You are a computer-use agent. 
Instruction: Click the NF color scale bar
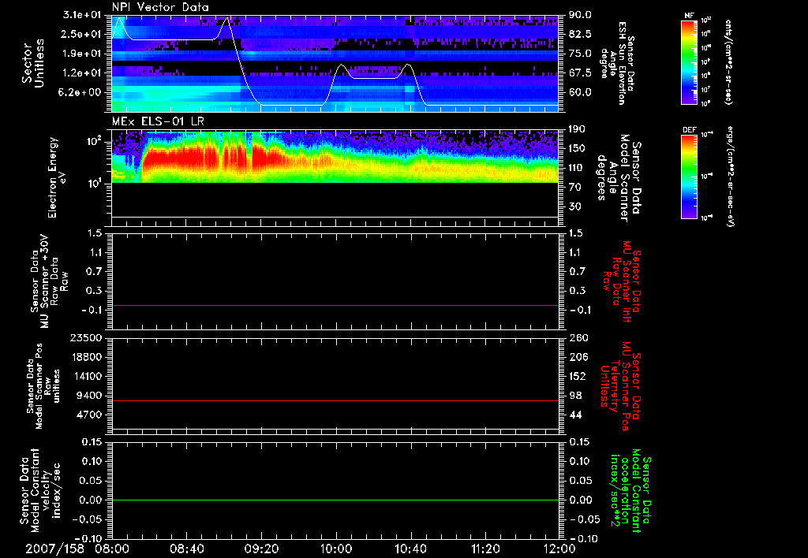[689, 61]
